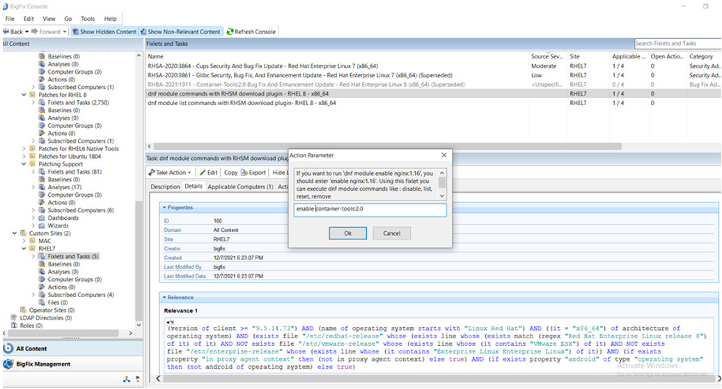Expand the MAC custom site node
The width and height of the screenshot is (722, 389).
coord(33,241)
